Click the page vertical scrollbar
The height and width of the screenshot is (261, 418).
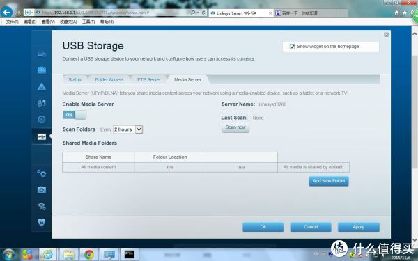pos(415,112)
